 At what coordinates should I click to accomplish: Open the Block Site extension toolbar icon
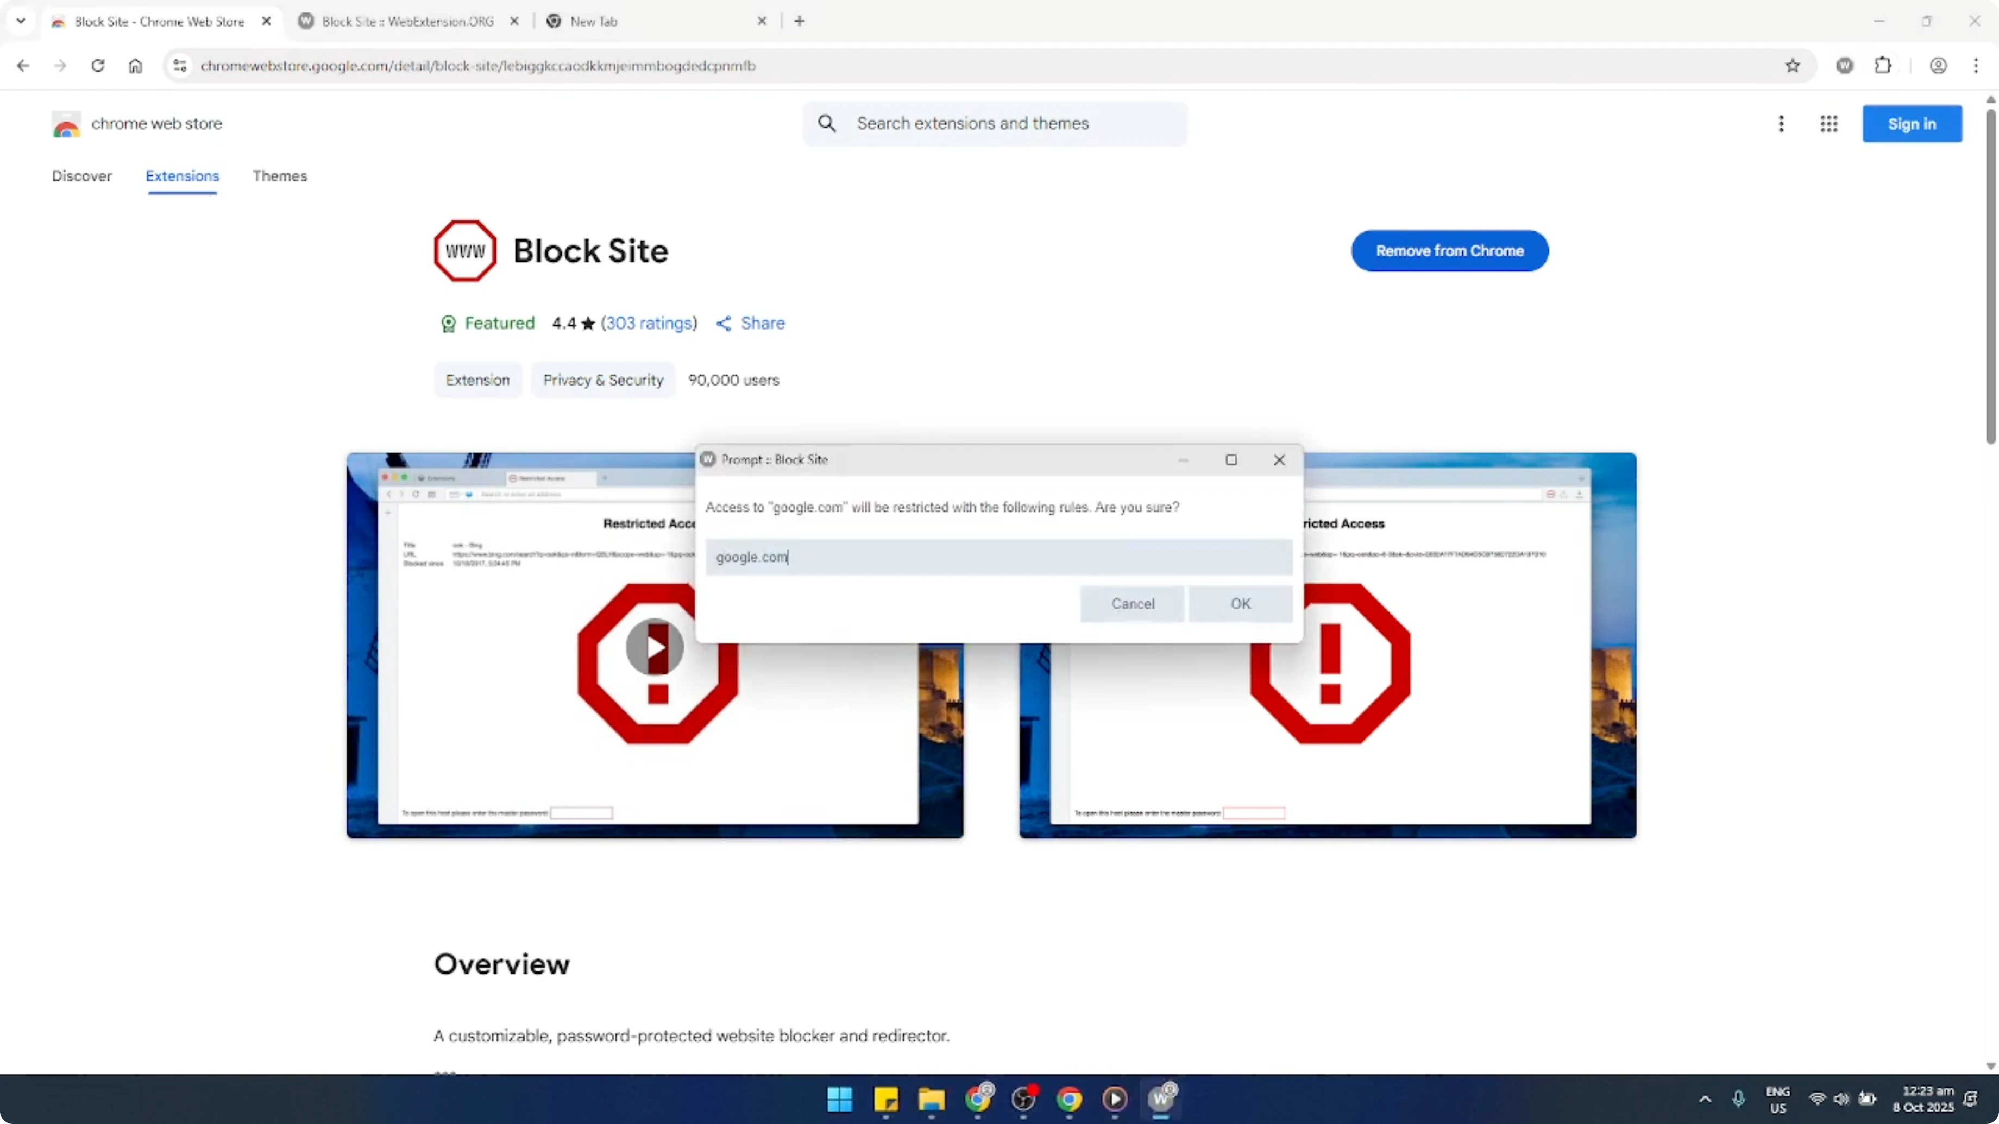coord(1845,66)
